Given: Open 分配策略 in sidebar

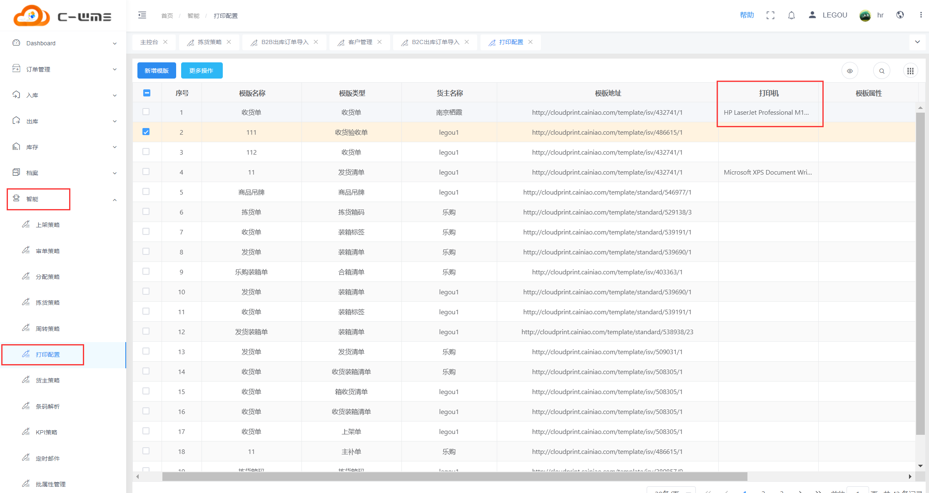Looking at the screenshot, I should (47, 277).
